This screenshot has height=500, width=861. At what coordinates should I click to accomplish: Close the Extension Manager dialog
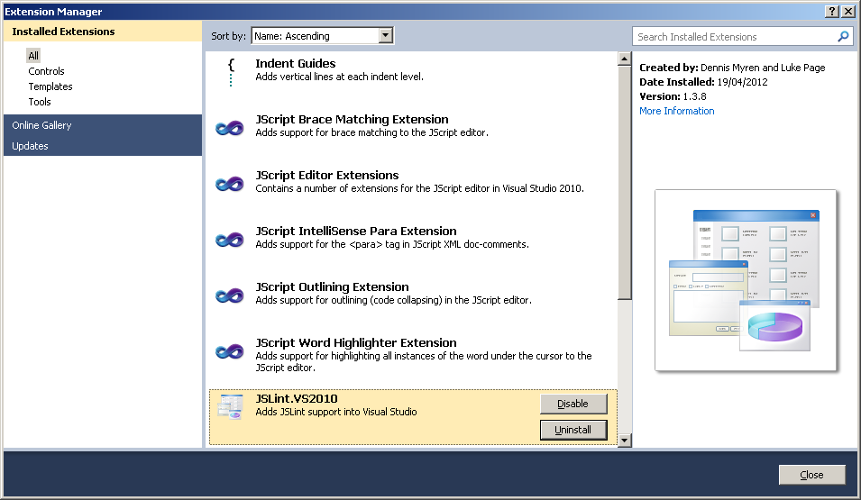tap(811, 475)
